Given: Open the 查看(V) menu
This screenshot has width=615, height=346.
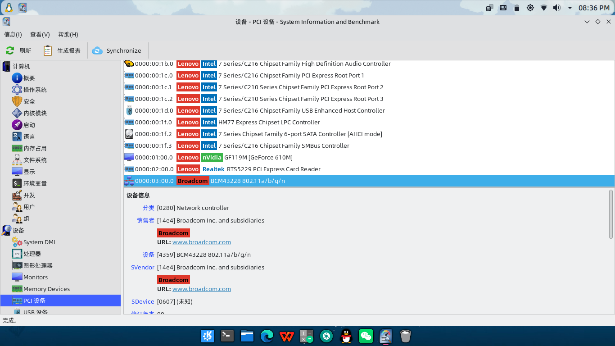Looking at the screenshot, I should click(x=40, y=34).
